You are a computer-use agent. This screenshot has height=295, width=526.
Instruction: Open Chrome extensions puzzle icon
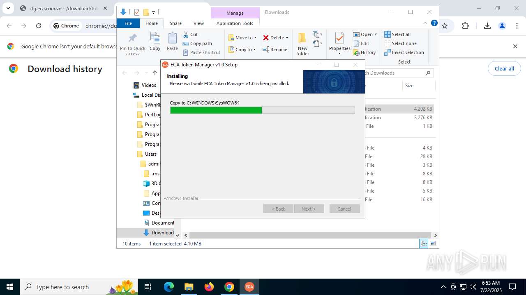465,26
